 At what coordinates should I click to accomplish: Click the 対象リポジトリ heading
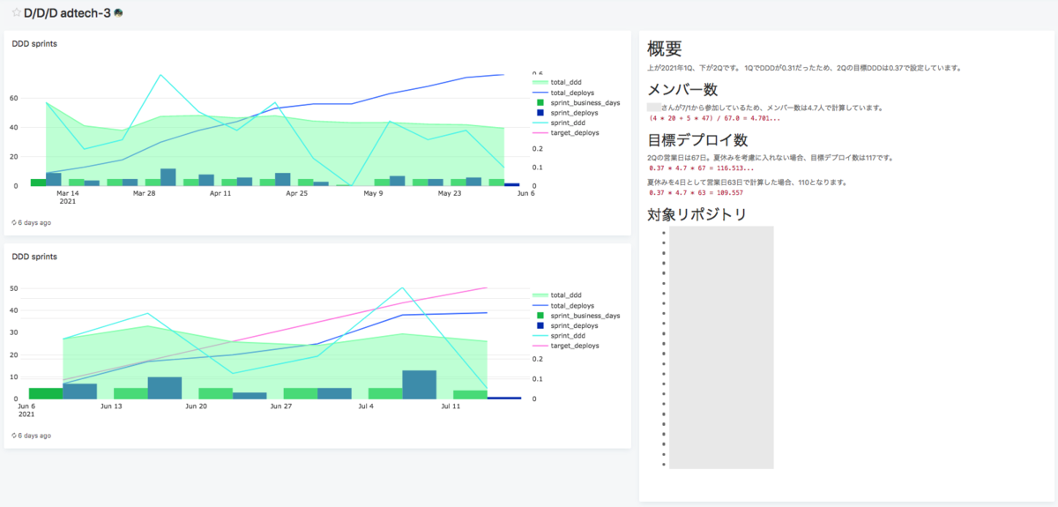697,214
